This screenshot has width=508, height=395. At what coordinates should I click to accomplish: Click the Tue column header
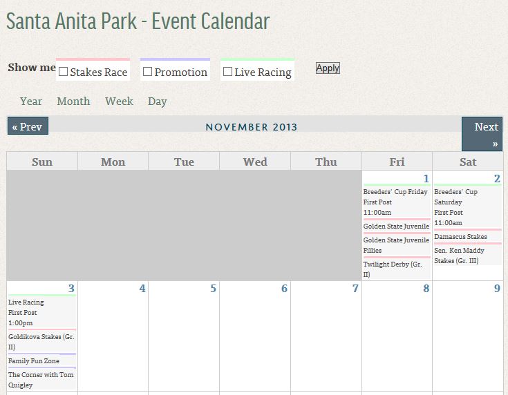pyautogui.click(x=184, y=162)
